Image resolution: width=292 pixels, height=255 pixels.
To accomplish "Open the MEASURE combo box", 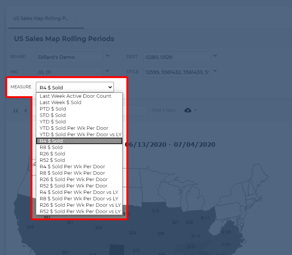I will 75,88.
